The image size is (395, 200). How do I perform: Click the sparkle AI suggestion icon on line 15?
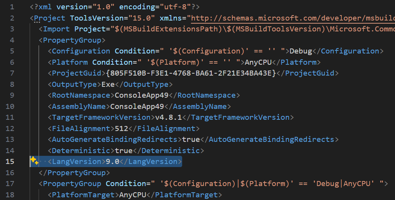pos(34,160)
